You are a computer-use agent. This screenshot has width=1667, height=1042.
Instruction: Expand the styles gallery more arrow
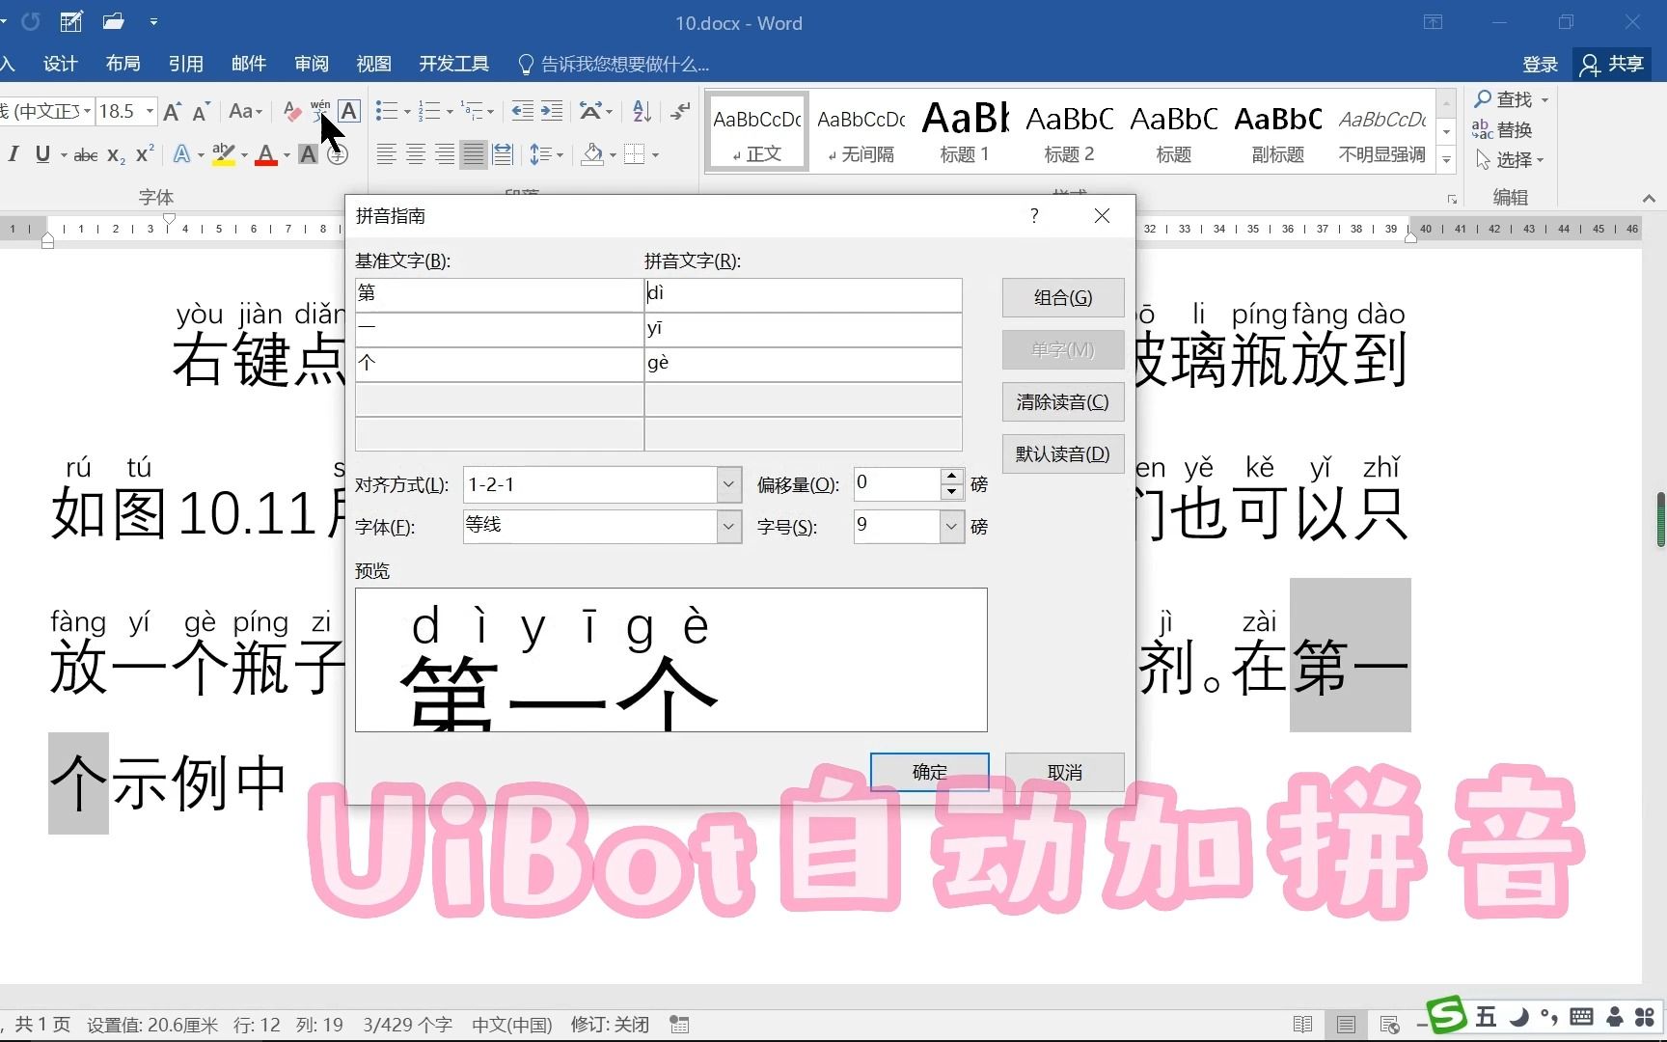pos(1446,160)
